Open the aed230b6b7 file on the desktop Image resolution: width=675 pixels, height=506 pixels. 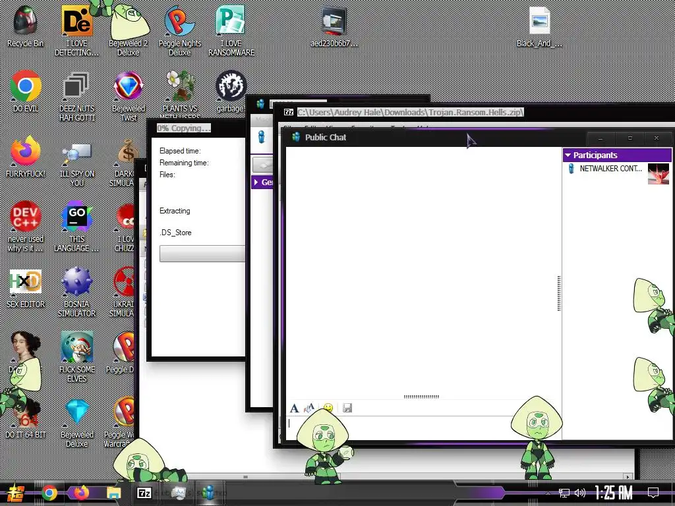[334, 26]
